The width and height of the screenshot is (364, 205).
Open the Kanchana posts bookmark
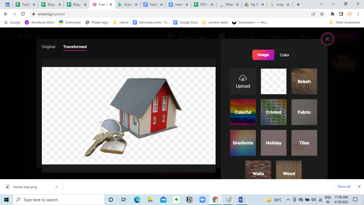pyautogui.click(x=151, y=22)
